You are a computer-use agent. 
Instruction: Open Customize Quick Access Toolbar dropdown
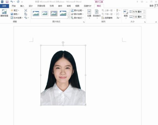click(22, 2)
